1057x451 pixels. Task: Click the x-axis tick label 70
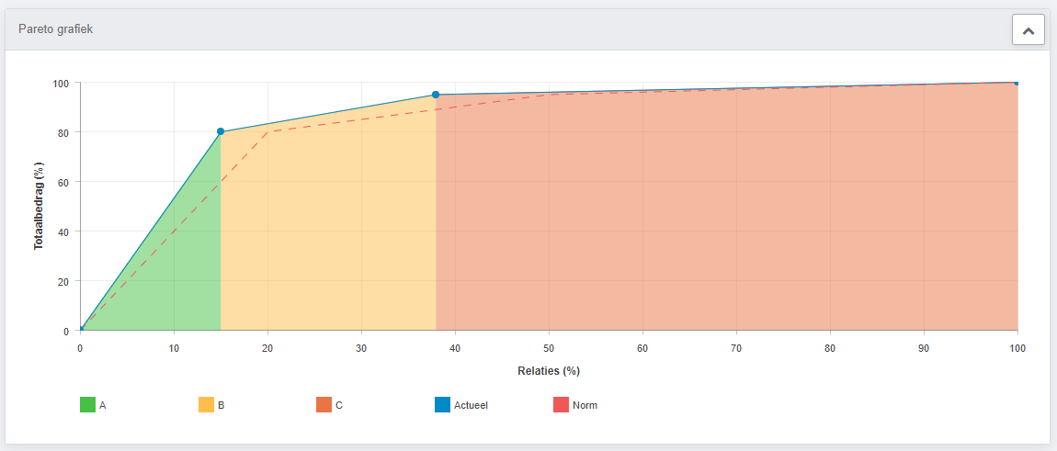736,348
